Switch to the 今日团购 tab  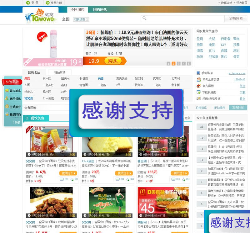77,10
